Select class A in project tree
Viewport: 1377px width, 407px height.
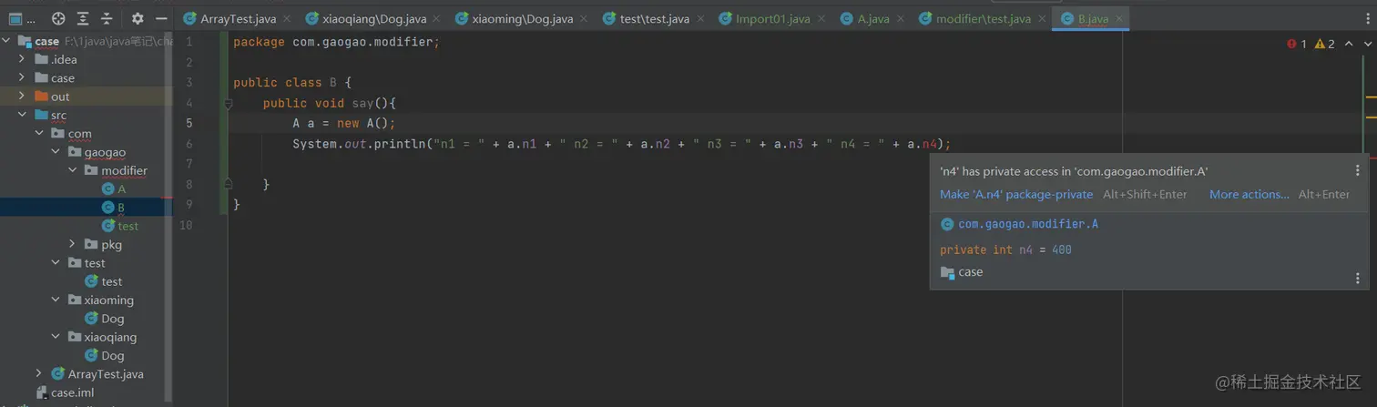[121, 188]
